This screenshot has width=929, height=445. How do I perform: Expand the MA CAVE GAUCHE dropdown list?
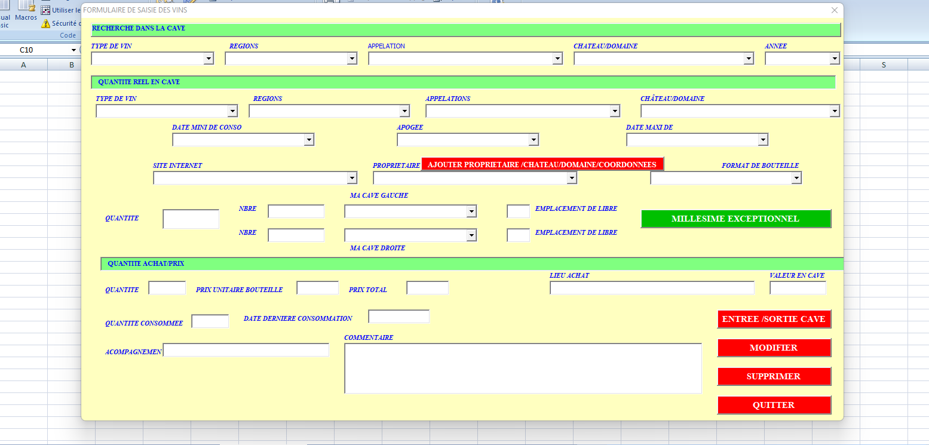pos(471,211)
